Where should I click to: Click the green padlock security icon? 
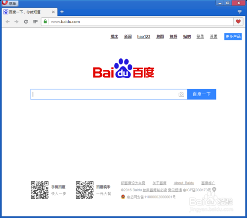(x=45, y=21)
